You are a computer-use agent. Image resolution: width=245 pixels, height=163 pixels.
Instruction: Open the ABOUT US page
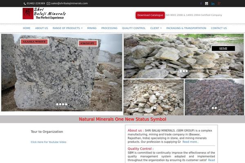pos(41,28)
